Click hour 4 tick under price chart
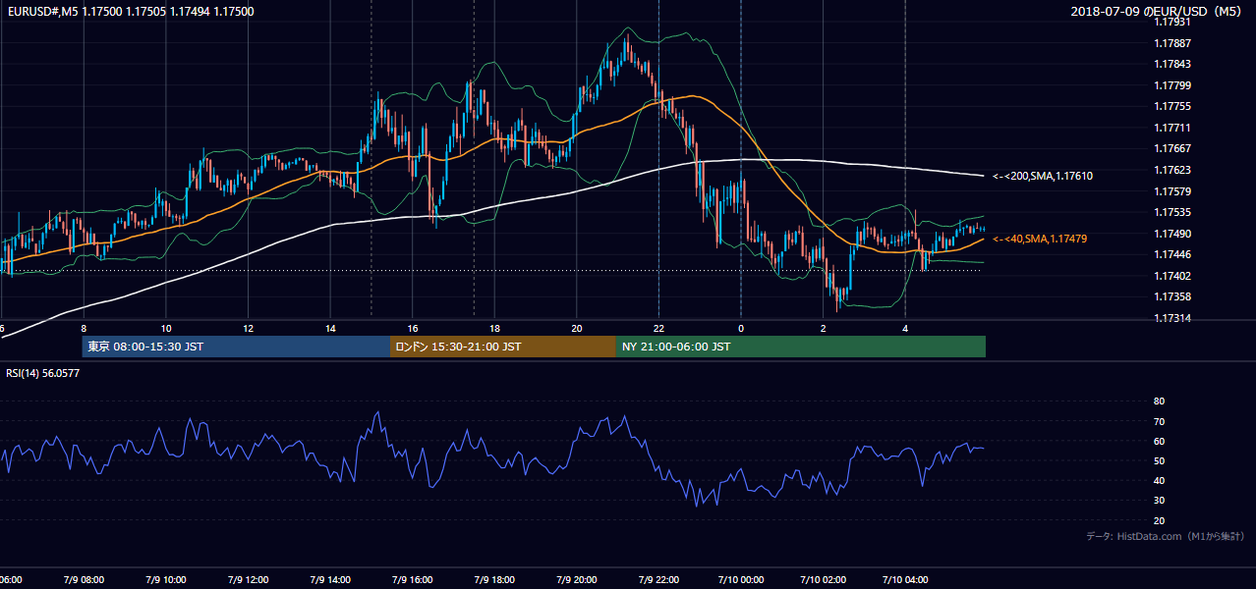1256x589 pixels. pyautogui.click(x=905, y=329)
